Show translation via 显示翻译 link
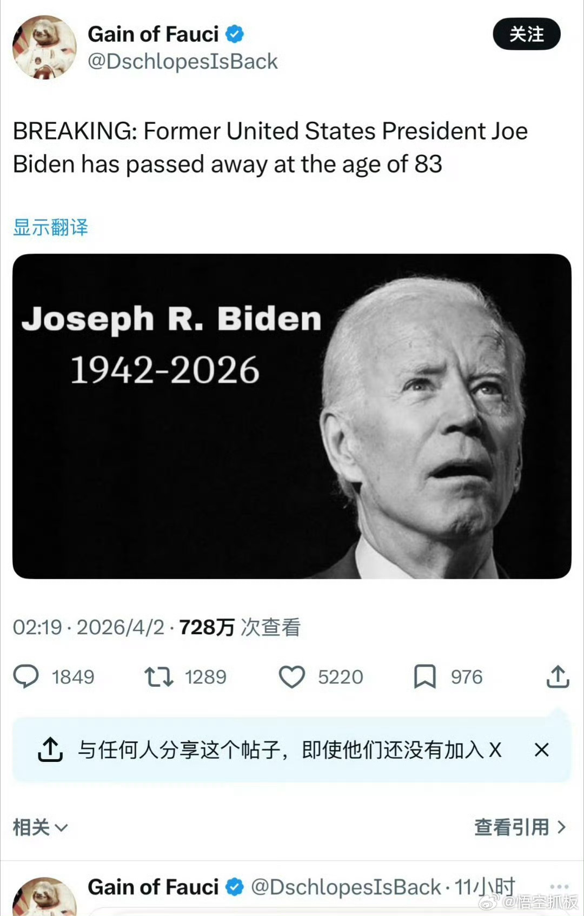 click(50, 227)
